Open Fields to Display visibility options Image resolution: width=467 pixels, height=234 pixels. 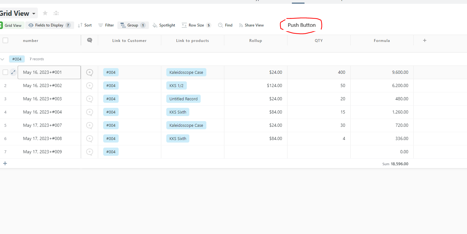point(49,25)
